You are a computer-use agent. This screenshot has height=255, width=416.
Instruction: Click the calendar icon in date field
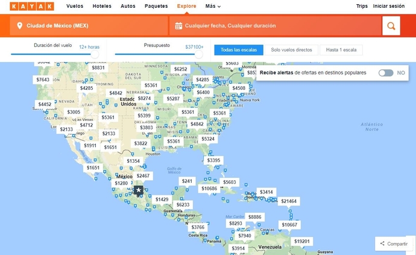(178, 26)
